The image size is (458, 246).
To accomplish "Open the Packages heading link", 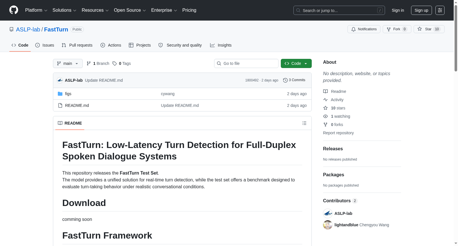I will click(x=333, y=175).
